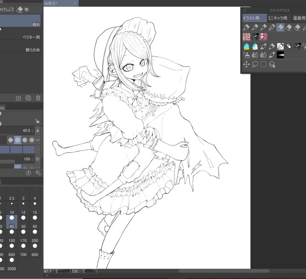Select the ベクター用 eraser sub tool
This screenshot has width=306, height=279.
(x=20, y=34)
